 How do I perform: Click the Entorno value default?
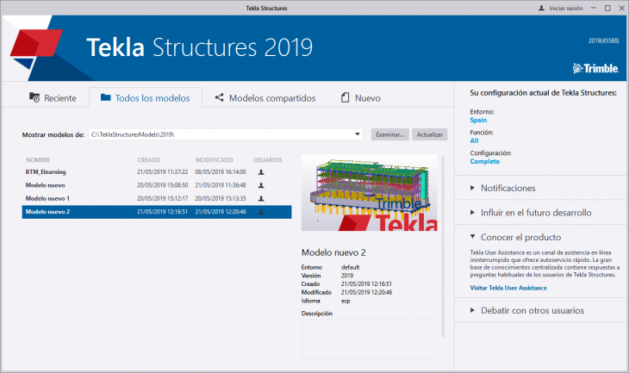point(350,267)
